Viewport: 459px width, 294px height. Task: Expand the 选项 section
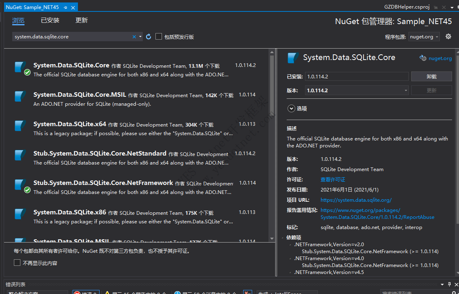[x=291, y=109]
